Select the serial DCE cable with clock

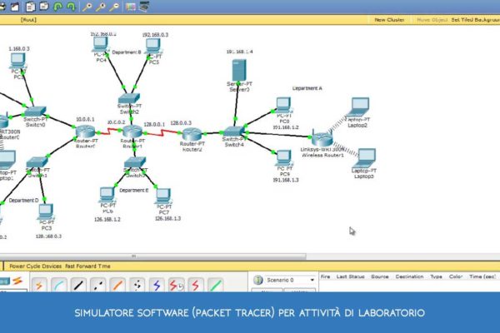(x=176, y=285)
